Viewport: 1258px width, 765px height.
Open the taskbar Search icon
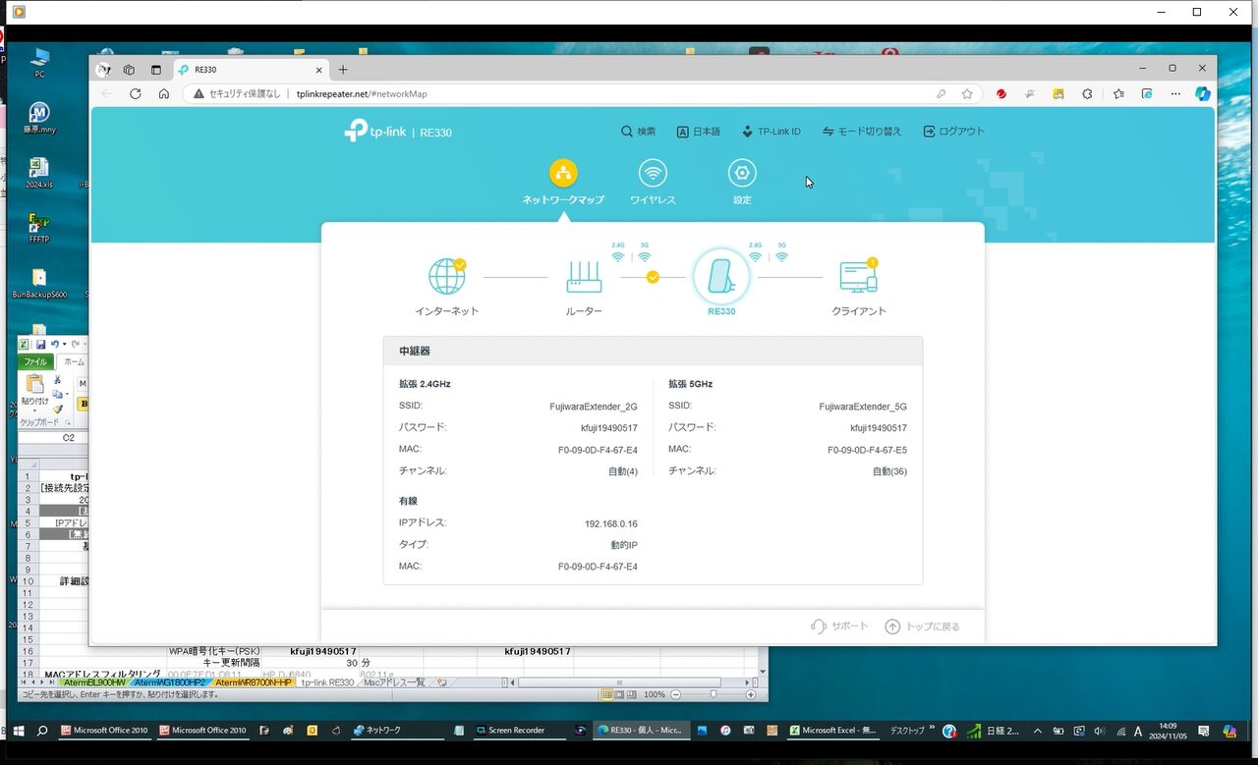(x=42, y=731)
